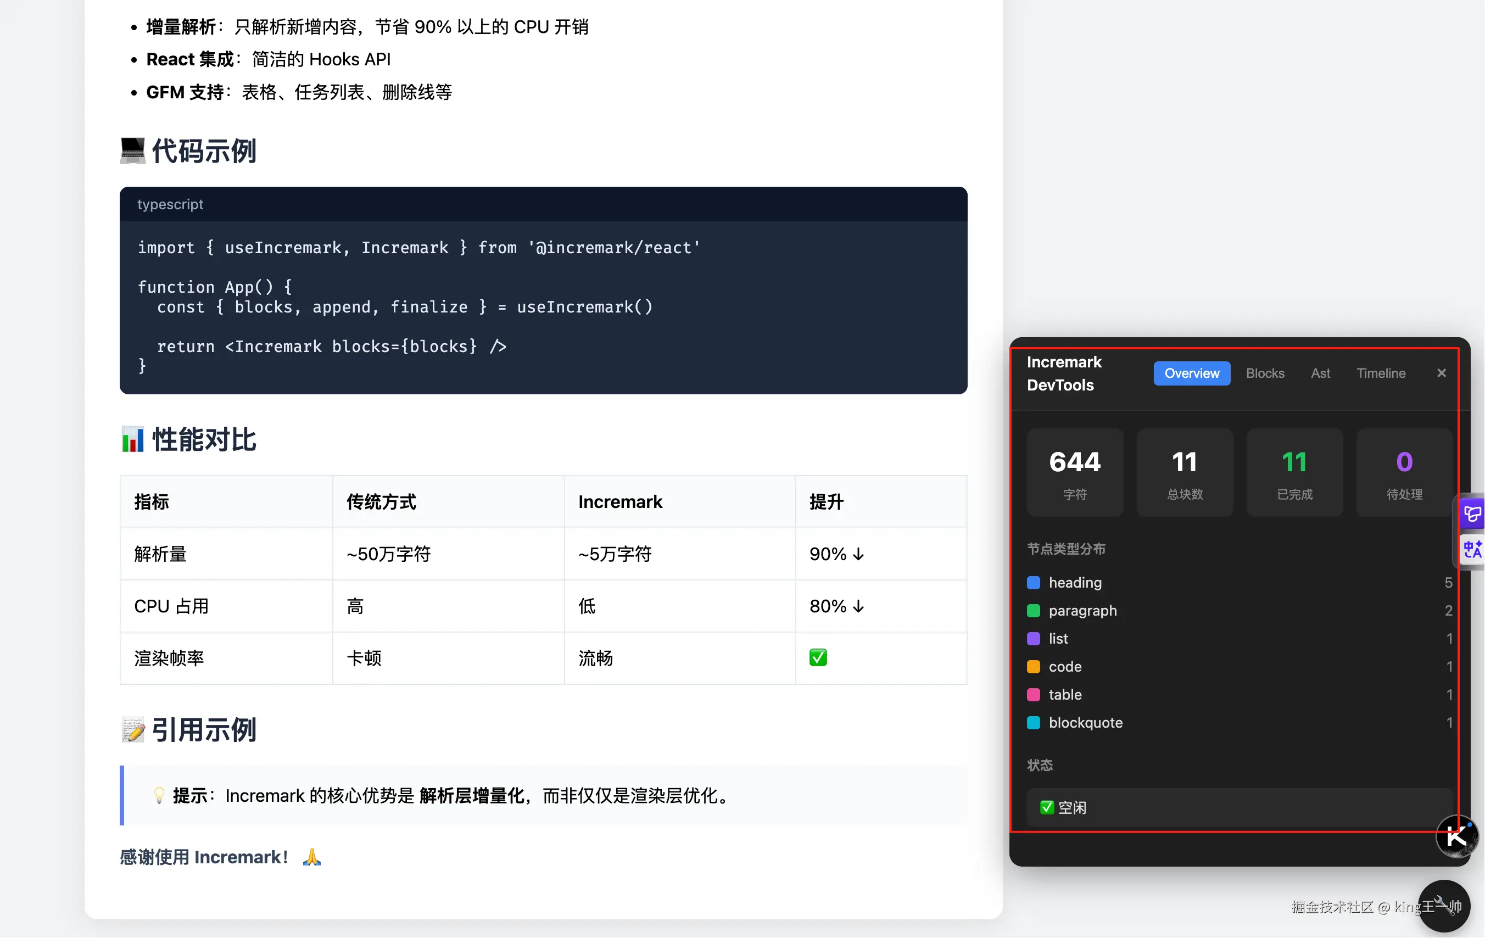The image size is (1485, 938).
Task: Close the Incremark DevTools panel
Action: pyautogui.click(x=1441, y=373)
